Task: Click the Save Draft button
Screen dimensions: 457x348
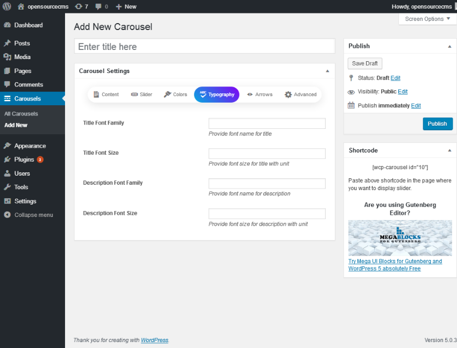Action: (365, 63)
